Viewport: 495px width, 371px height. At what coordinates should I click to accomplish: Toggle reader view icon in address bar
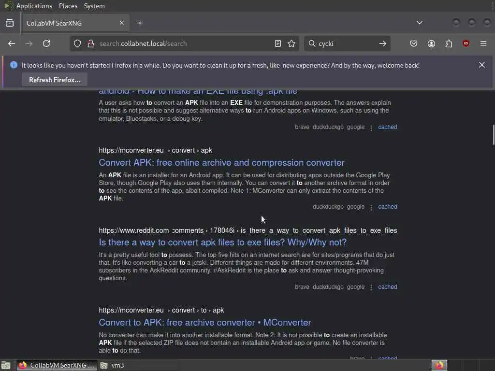click(278, 43)
